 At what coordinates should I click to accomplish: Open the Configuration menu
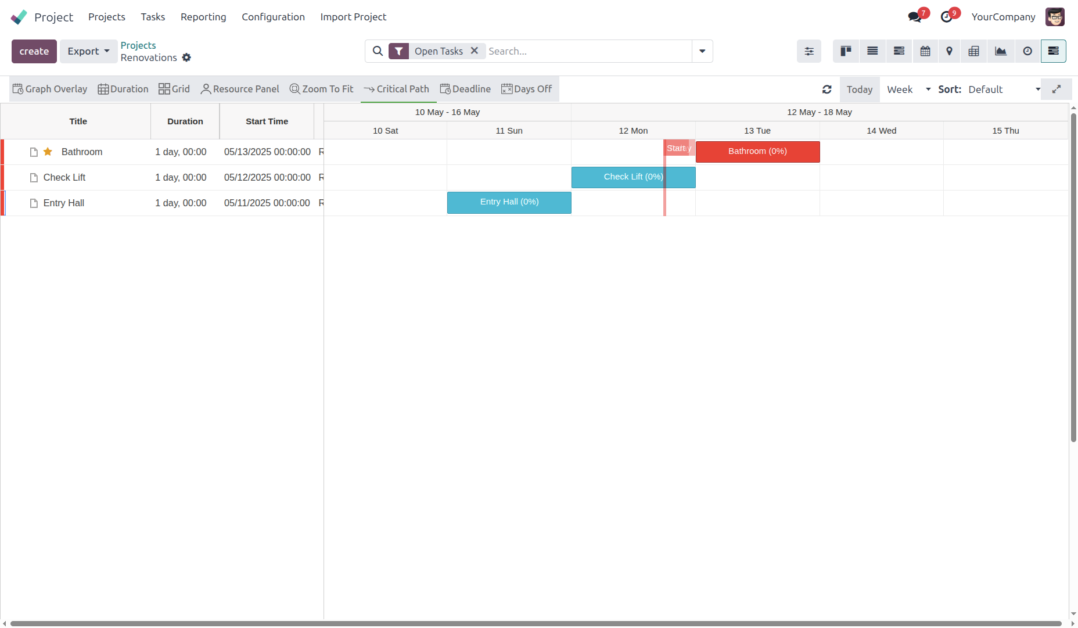(x=273, y=17)
